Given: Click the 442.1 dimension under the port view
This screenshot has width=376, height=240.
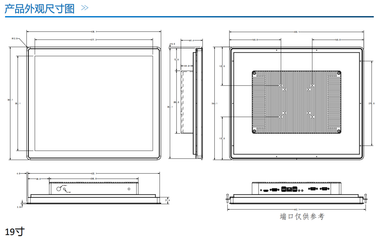Looking at the screenshot, I should pyautogui.click(x=296, y=210).
